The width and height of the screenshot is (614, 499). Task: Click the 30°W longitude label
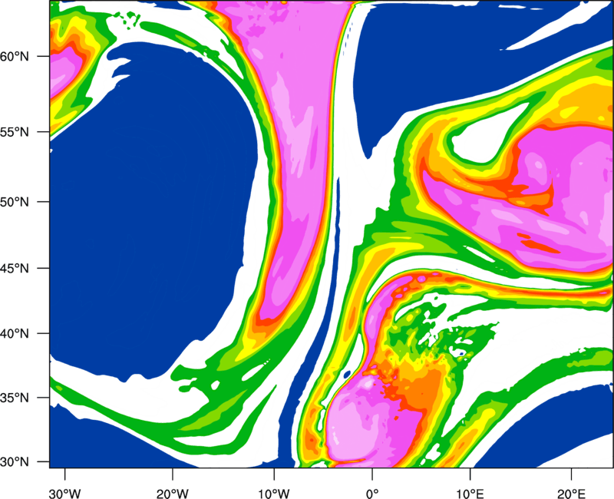[64, 494]
